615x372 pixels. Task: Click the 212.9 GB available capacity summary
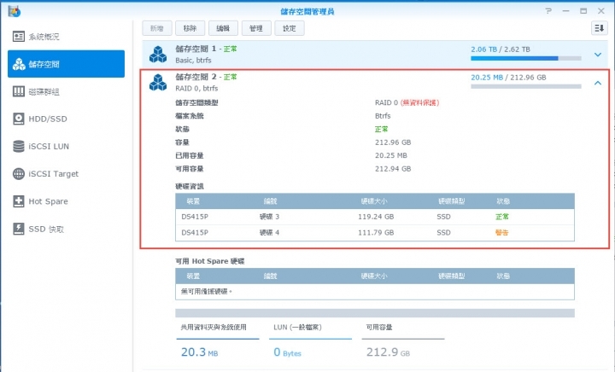(x=389, y=352)
